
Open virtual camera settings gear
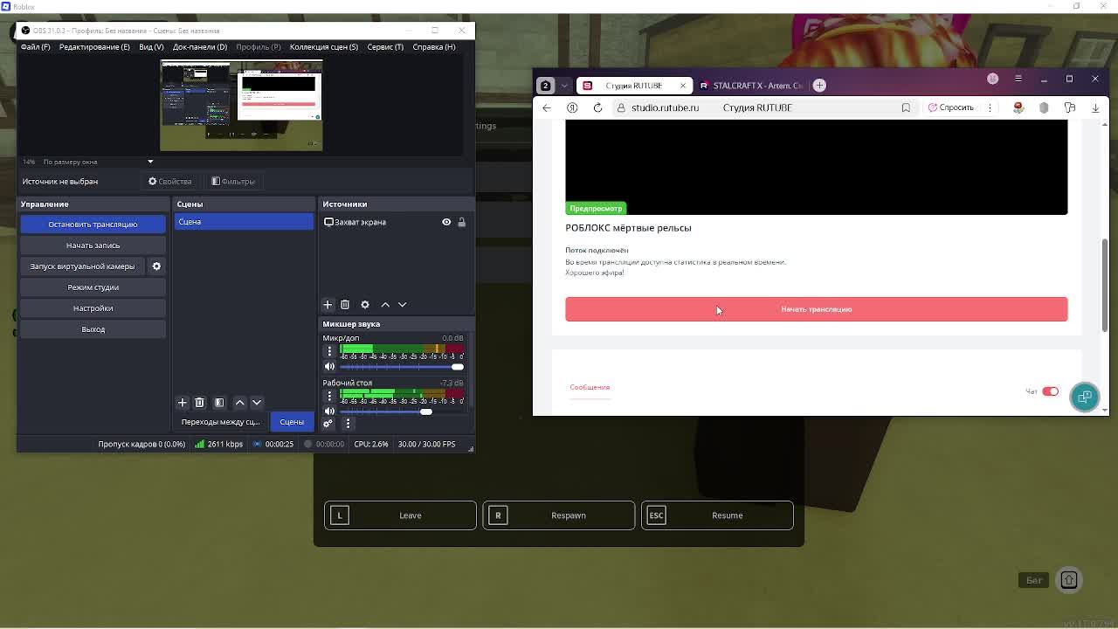156,266
